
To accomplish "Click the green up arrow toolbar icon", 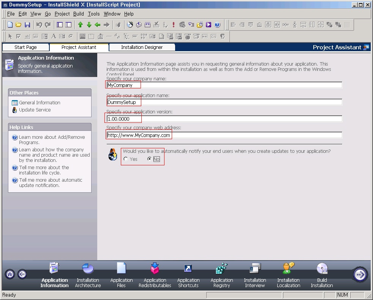I will [x=81, y=25].
